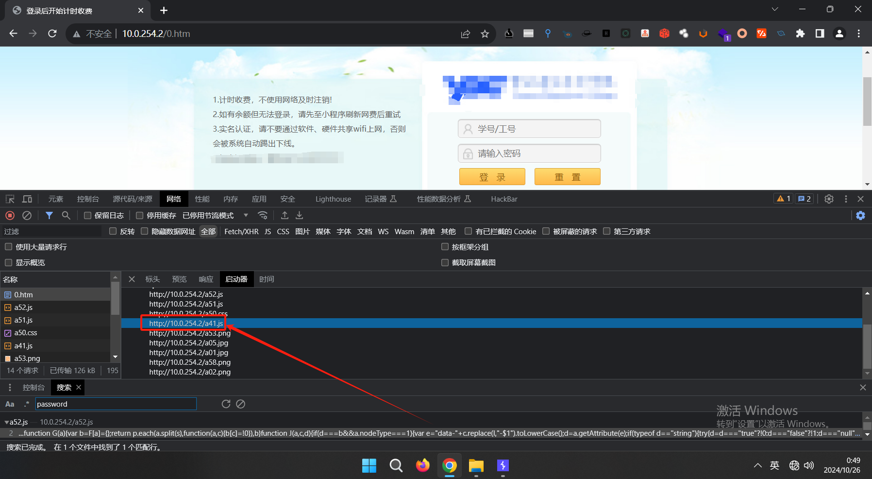Open network conditions wifi icon
The image size is (872, 479).
263,215
